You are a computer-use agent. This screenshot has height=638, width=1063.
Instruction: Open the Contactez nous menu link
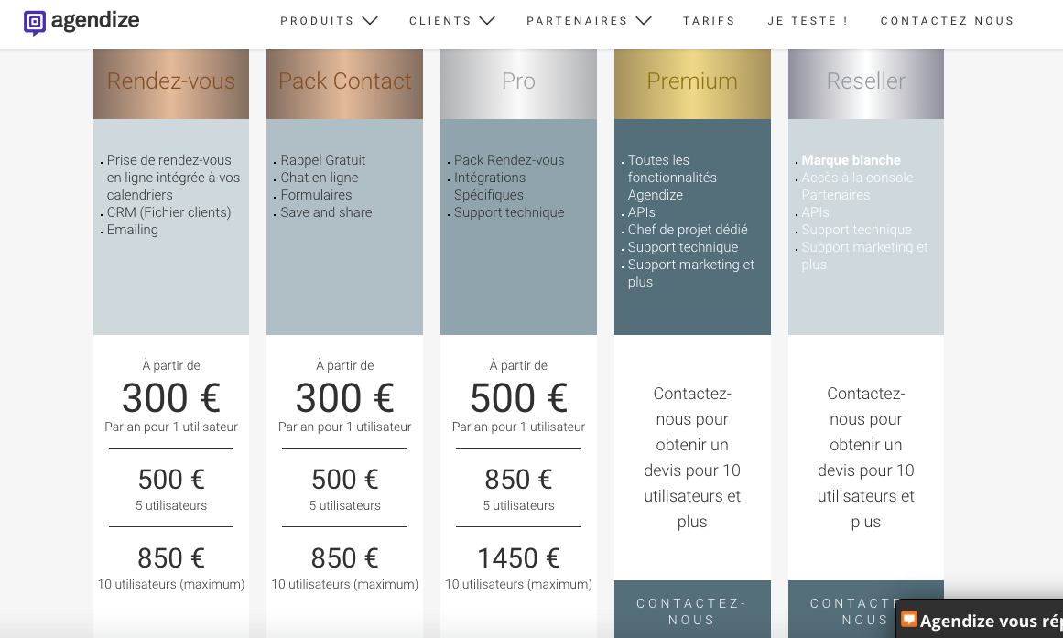pyautogui.click(x=947, y=21)
